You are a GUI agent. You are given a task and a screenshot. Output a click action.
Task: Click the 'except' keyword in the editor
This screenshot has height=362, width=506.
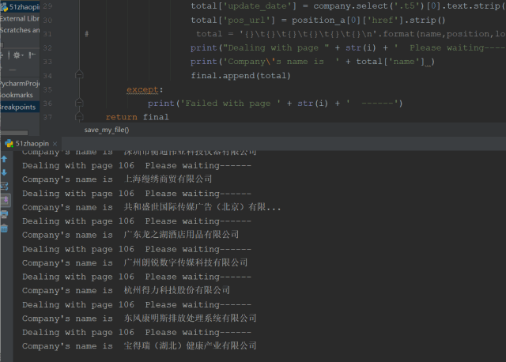(x=142, y=89)
